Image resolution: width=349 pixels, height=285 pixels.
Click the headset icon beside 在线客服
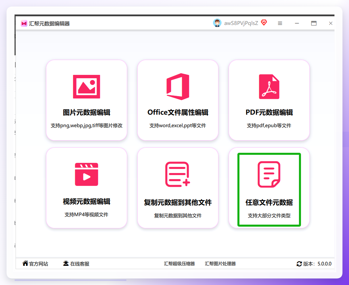[66, 263]
